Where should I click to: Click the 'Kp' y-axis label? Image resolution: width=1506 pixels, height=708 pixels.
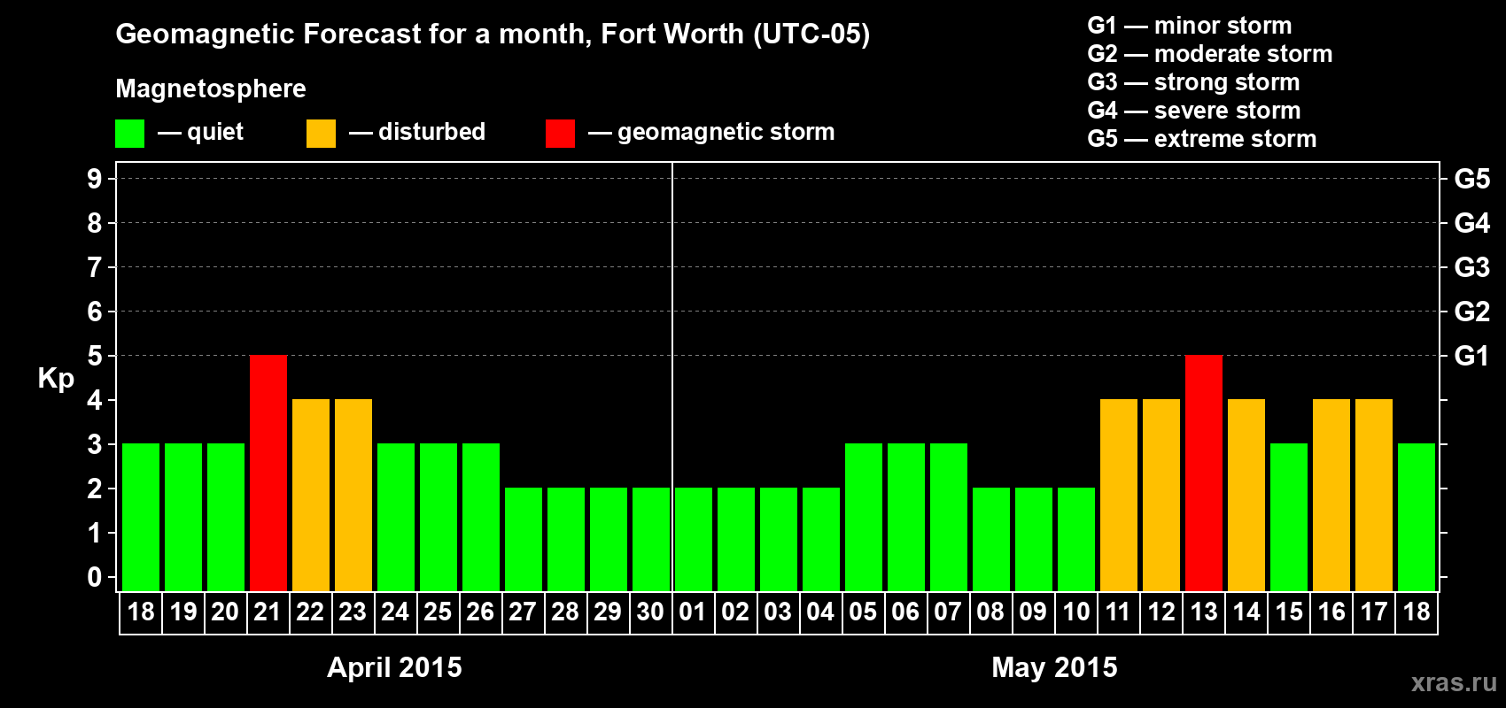tap(56, 379)
